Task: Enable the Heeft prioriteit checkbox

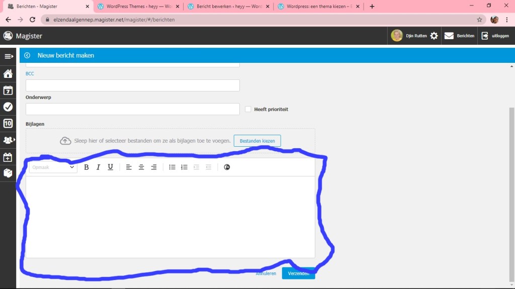Action: pos(248,109)
